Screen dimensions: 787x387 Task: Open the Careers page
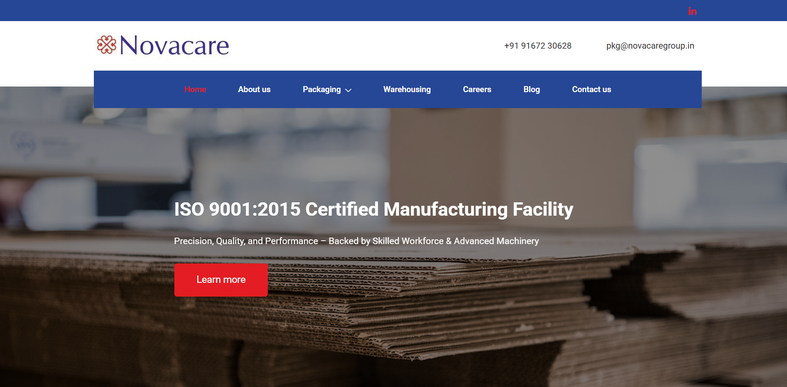coord(477,90)
